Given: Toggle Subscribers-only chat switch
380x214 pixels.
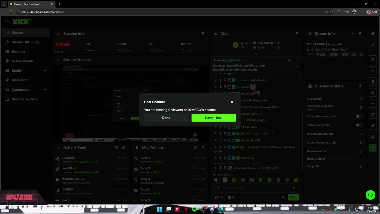Looking at the screenshot, I should [359, 117].
